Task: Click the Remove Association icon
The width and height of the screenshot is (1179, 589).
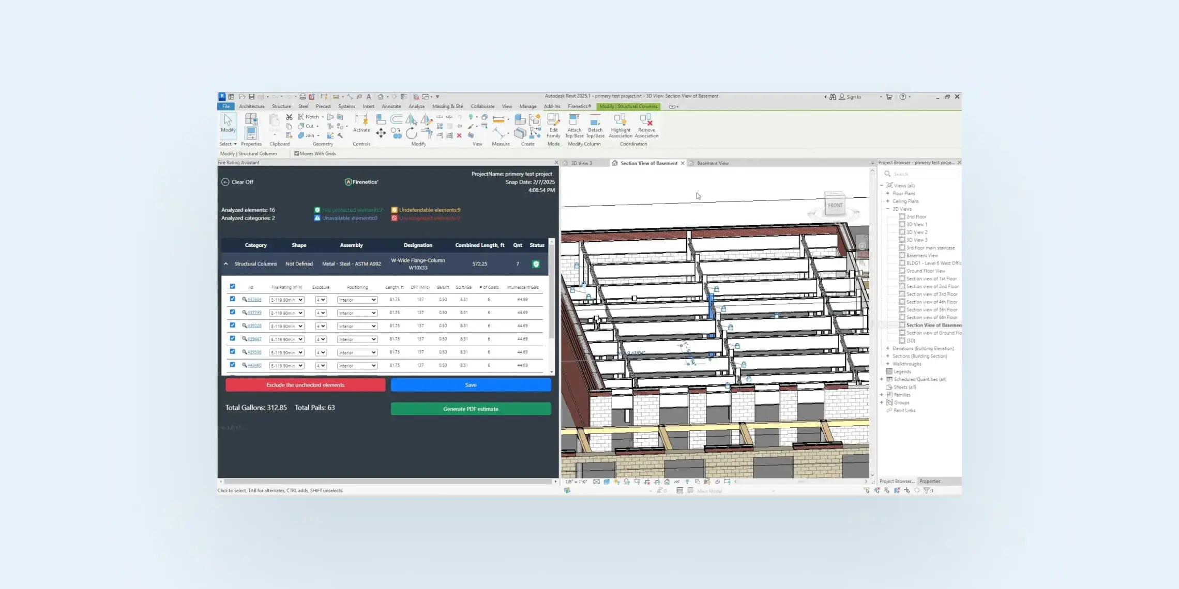Action: click(x=646, y=121)
